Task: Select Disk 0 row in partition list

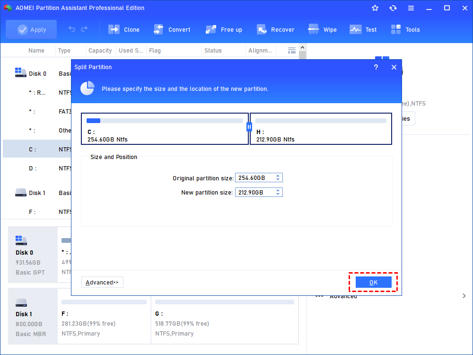Action: click(37, 74)
